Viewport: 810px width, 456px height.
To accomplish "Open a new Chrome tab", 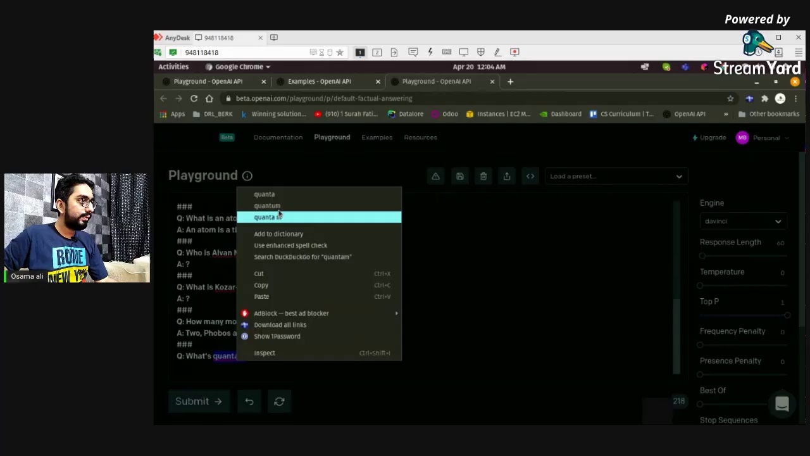I will [x=510, y=81].
